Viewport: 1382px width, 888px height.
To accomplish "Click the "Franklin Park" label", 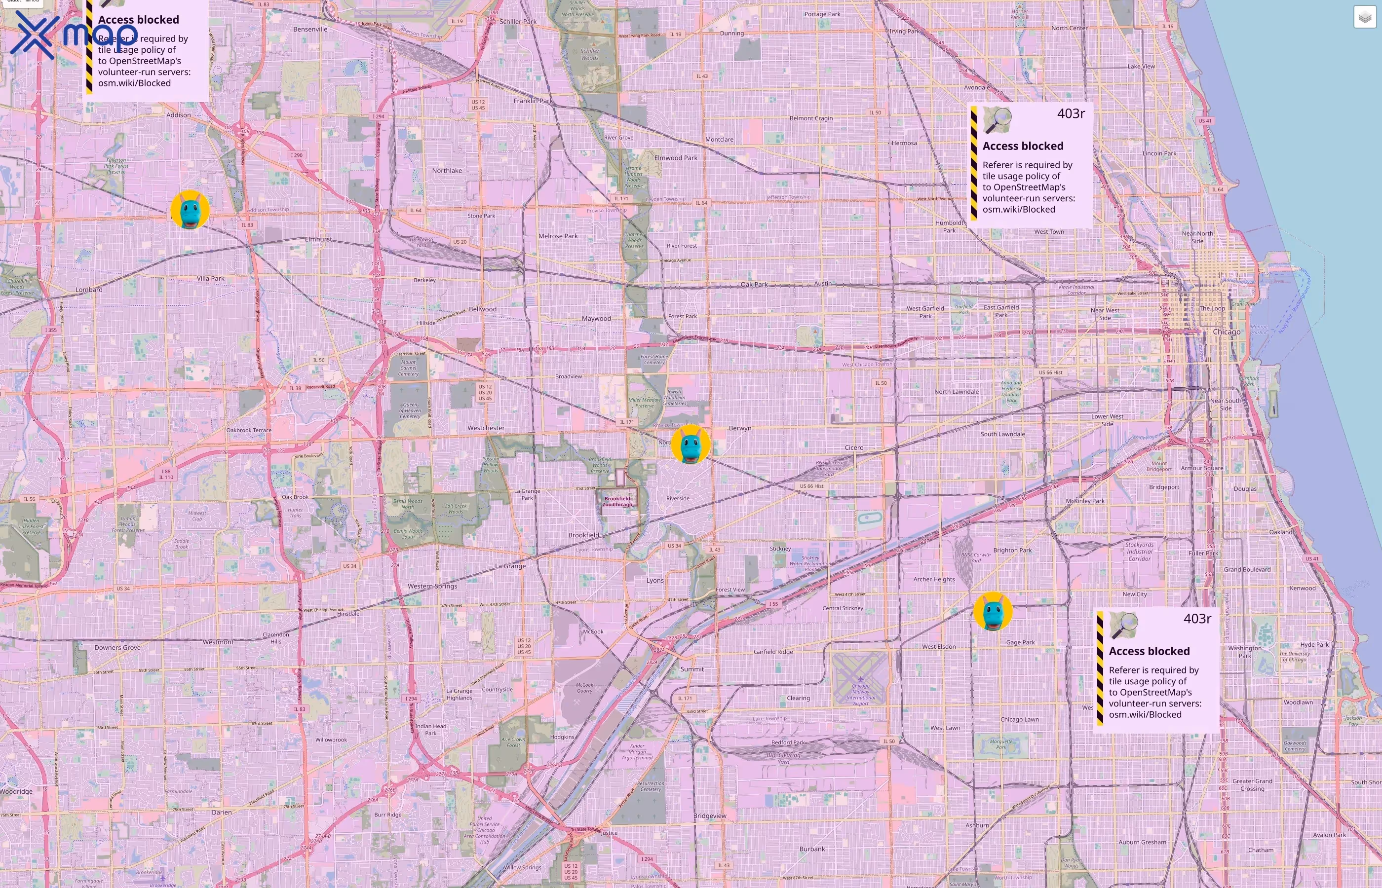I will coord(533,100).
